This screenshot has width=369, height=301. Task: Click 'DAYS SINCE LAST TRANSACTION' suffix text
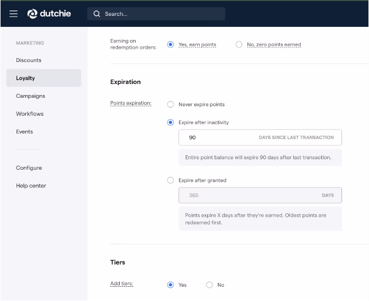pyautogui.click(x=297, y=138)
